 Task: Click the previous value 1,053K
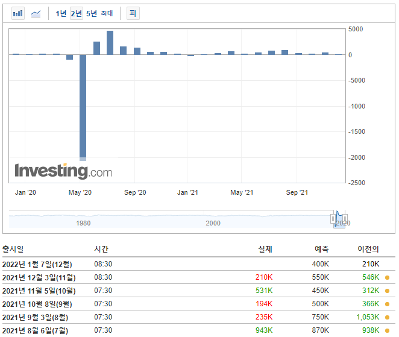(x=368, y=317)
